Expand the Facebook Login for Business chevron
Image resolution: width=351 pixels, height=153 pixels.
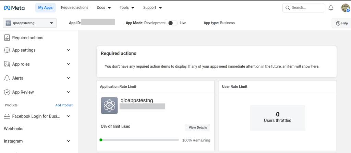click(x=69, y=116)
